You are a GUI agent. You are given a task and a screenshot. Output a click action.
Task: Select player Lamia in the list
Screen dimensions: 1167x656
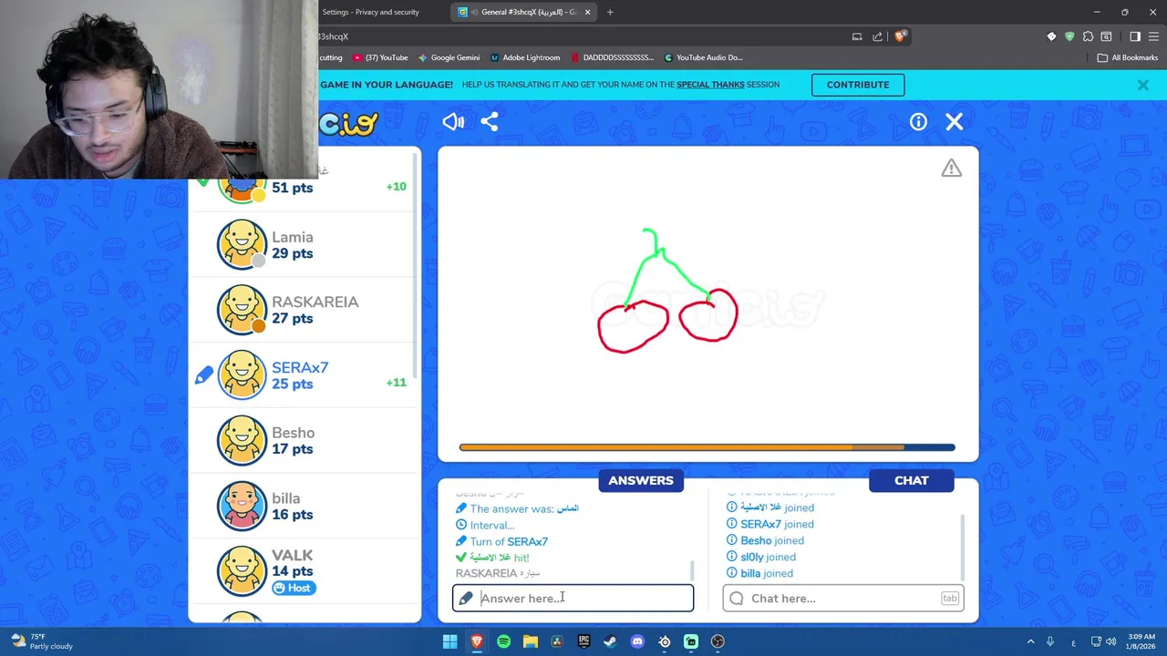[x=305, y=244]
